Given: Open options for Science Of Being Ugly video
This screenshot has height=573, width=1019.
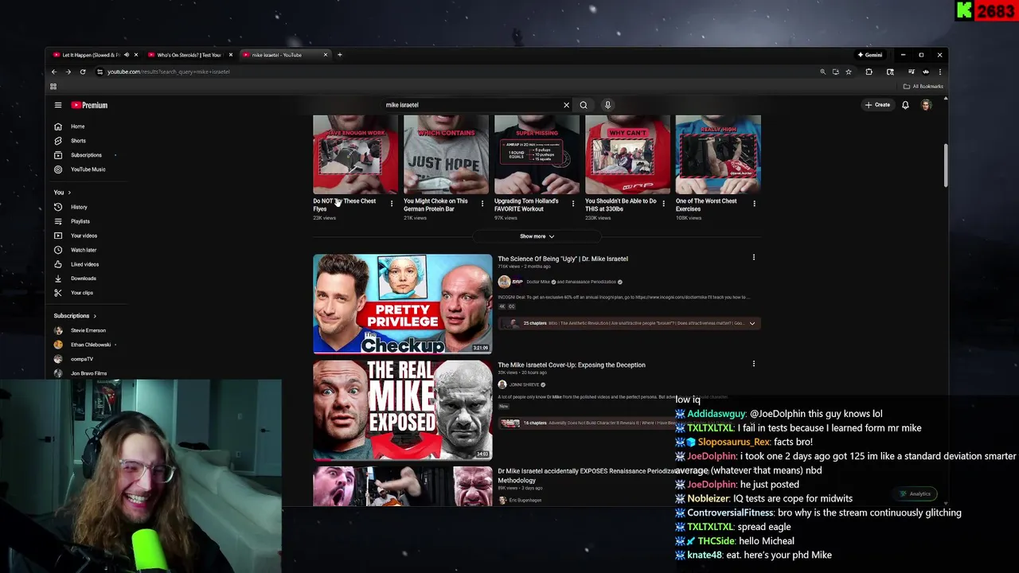Looking at the screenshot, I should [x=754, y=258].
